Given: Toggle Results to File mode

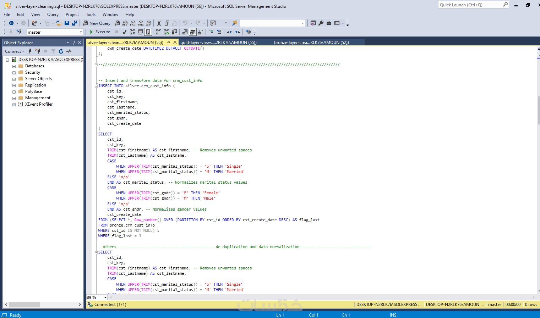Looking at the screenshot, I should 201,32.
